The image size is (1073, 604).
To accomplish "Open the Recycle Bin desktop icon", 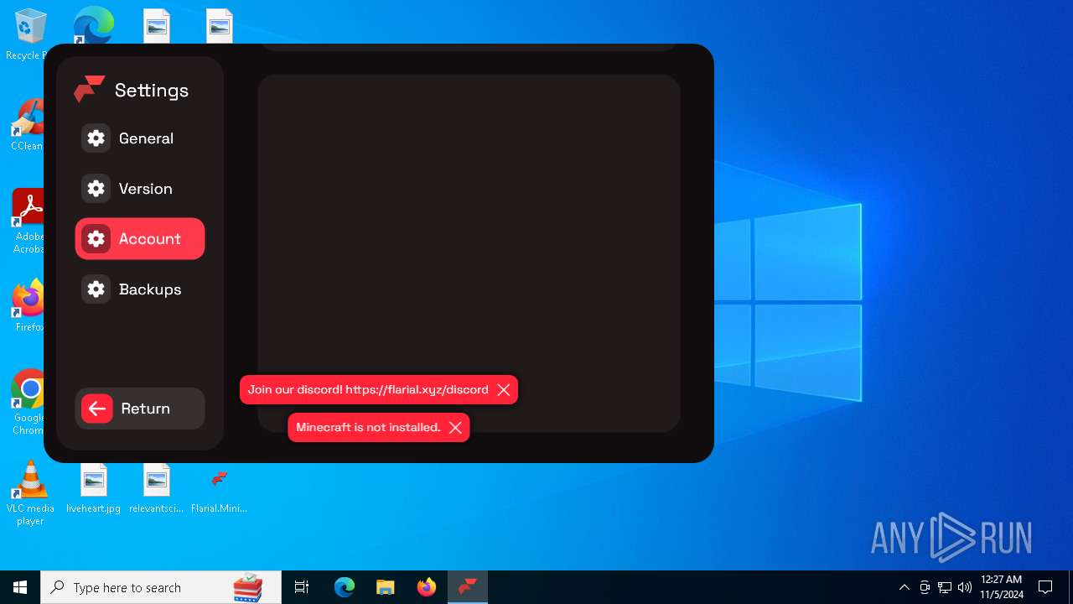I will point(30,34).
